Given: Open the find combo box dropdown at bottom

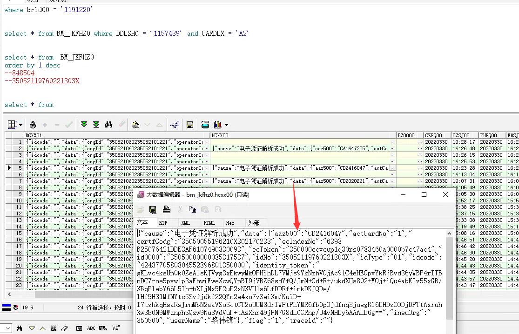Looking at the screenshot, I should coord(7,328).
